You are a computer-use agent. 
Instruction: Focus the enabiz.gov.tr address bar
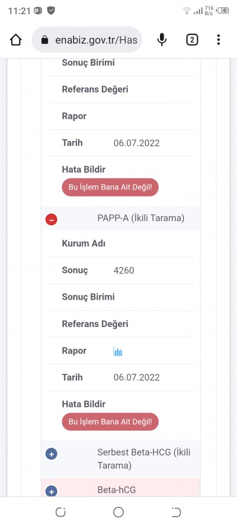(x=87, y=40)
